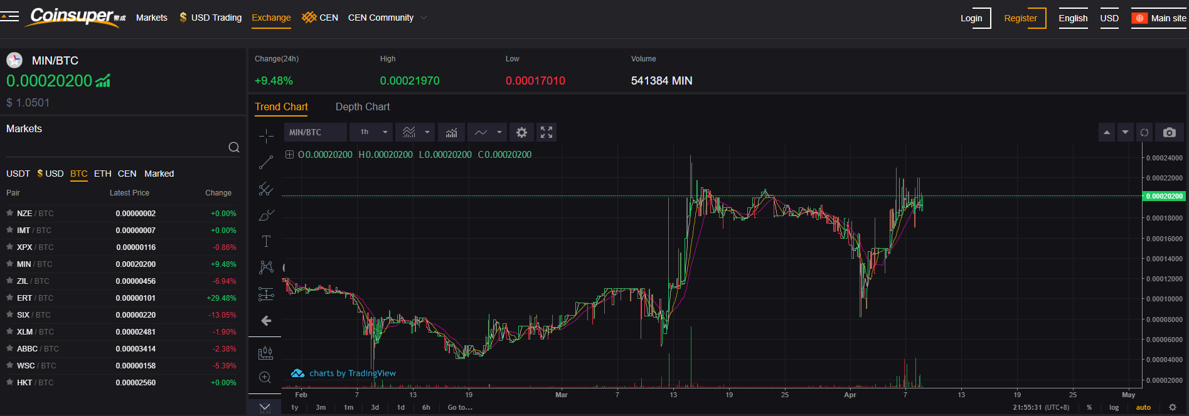Click the Register button
The width and height of the screenshot is (1189, 416).
coord(1020,18)
